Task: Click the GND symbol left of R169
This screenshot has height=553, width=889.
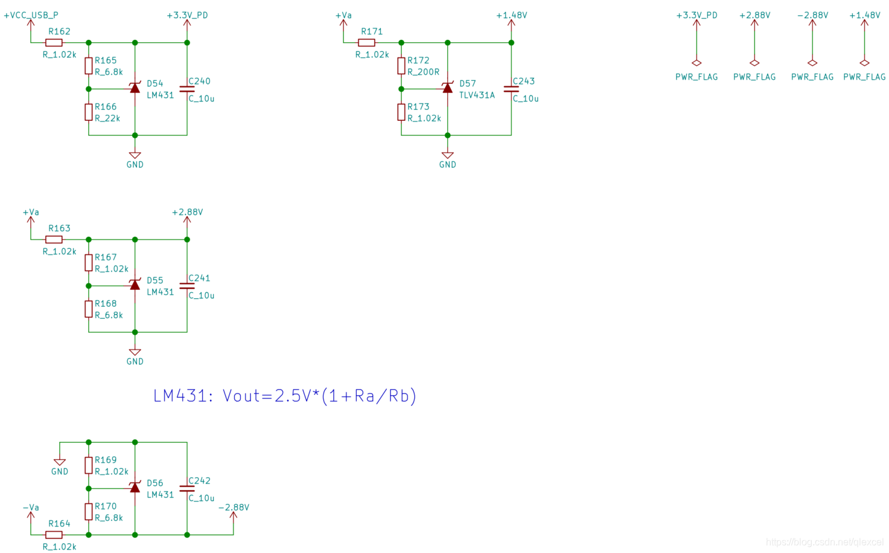Action: pos(60,462)
